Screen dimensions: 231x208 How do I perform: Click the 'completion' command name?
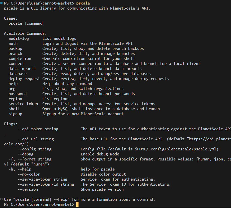click(20, 59)
